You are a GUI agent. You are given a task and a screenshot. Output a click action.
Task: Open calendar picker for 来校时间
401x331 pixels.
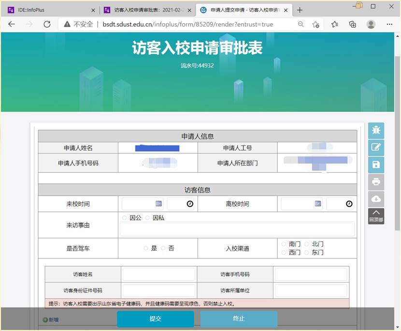(x=158, y=204)
